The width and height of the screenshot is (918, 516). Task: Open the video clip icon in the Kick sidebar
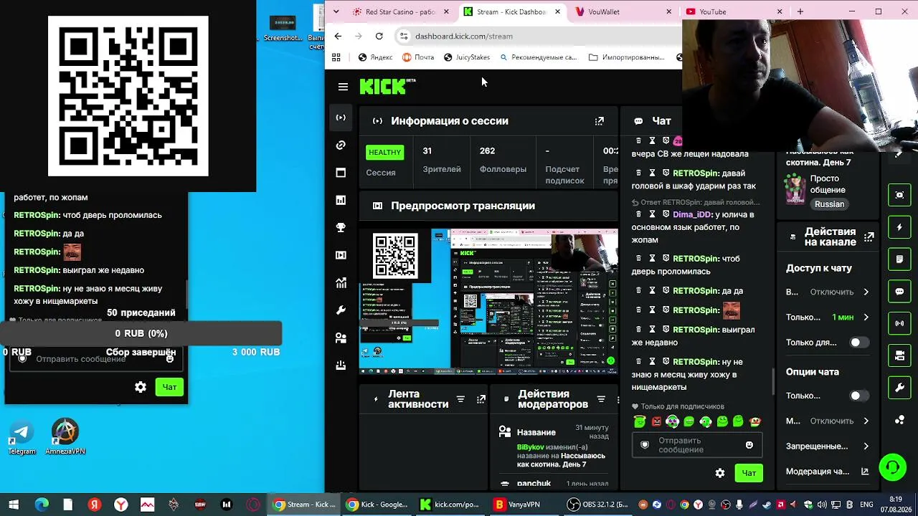click(341, 255)
